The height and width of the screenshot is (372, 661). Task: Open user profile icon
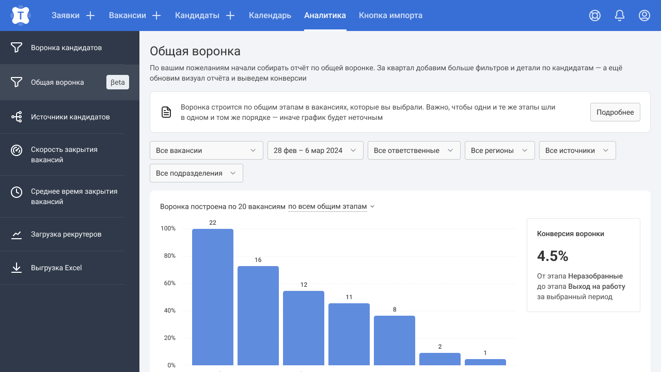click(x=644, y=16)
